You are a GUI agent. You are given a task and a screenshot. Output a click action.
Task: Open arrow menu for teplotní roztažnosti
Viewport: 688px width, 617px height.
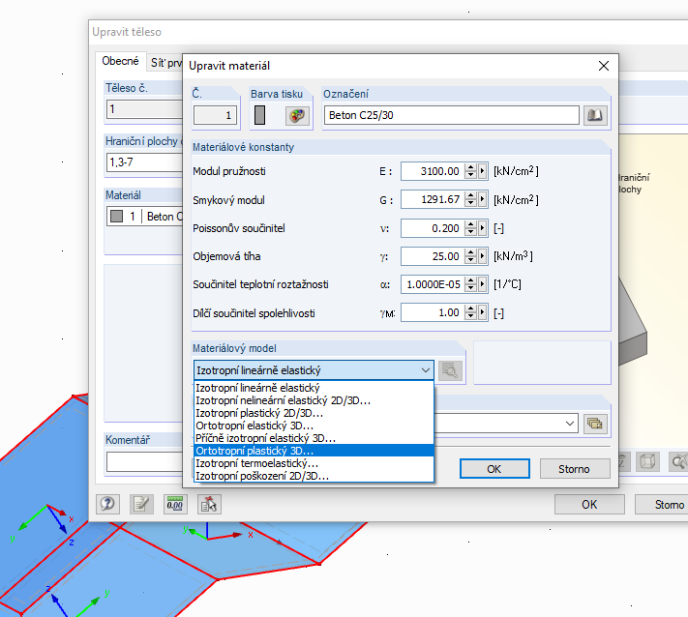[482, 284]
